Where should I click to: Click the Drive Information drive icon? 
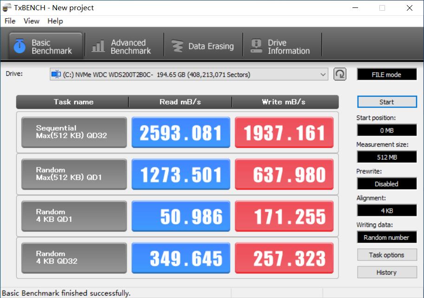[256, 45]
